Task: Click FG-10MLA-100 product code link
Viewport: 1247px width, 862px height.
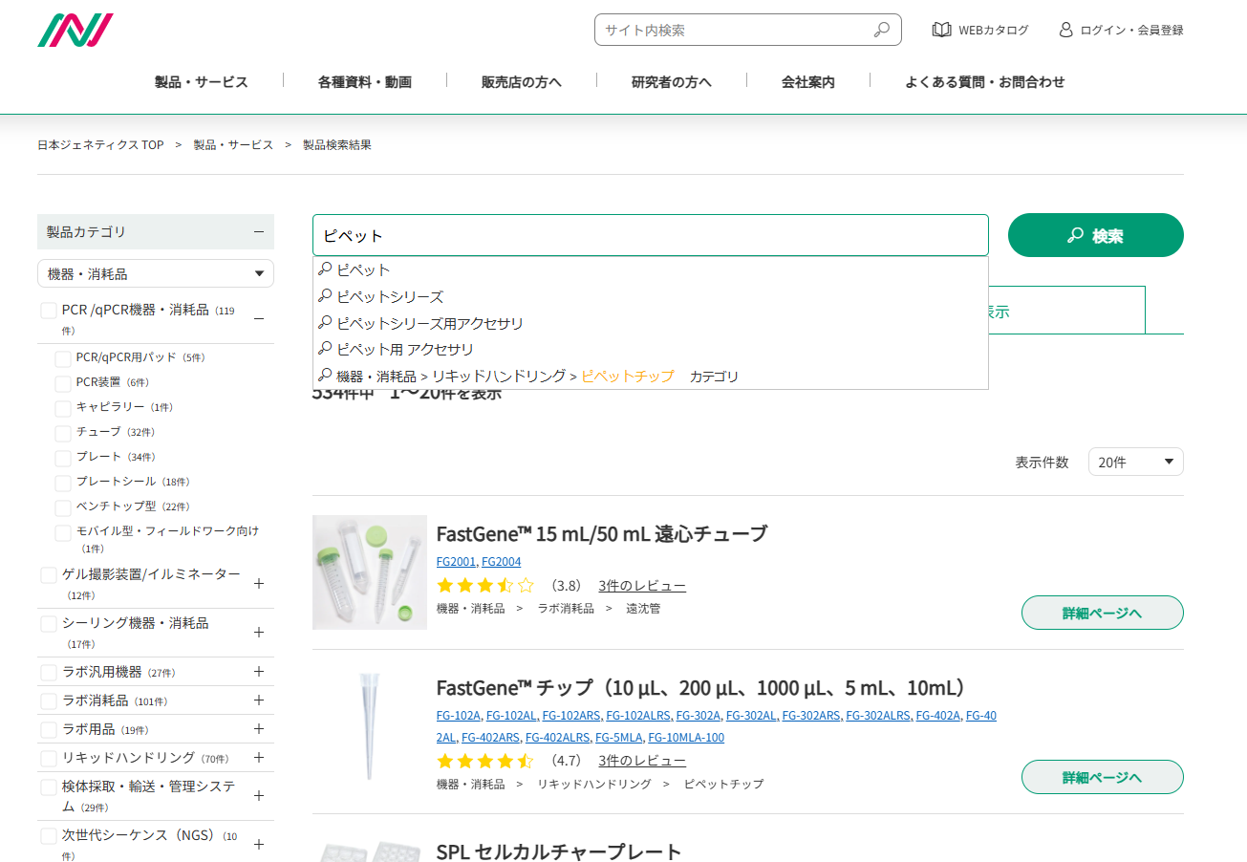Action: [686, 738]
